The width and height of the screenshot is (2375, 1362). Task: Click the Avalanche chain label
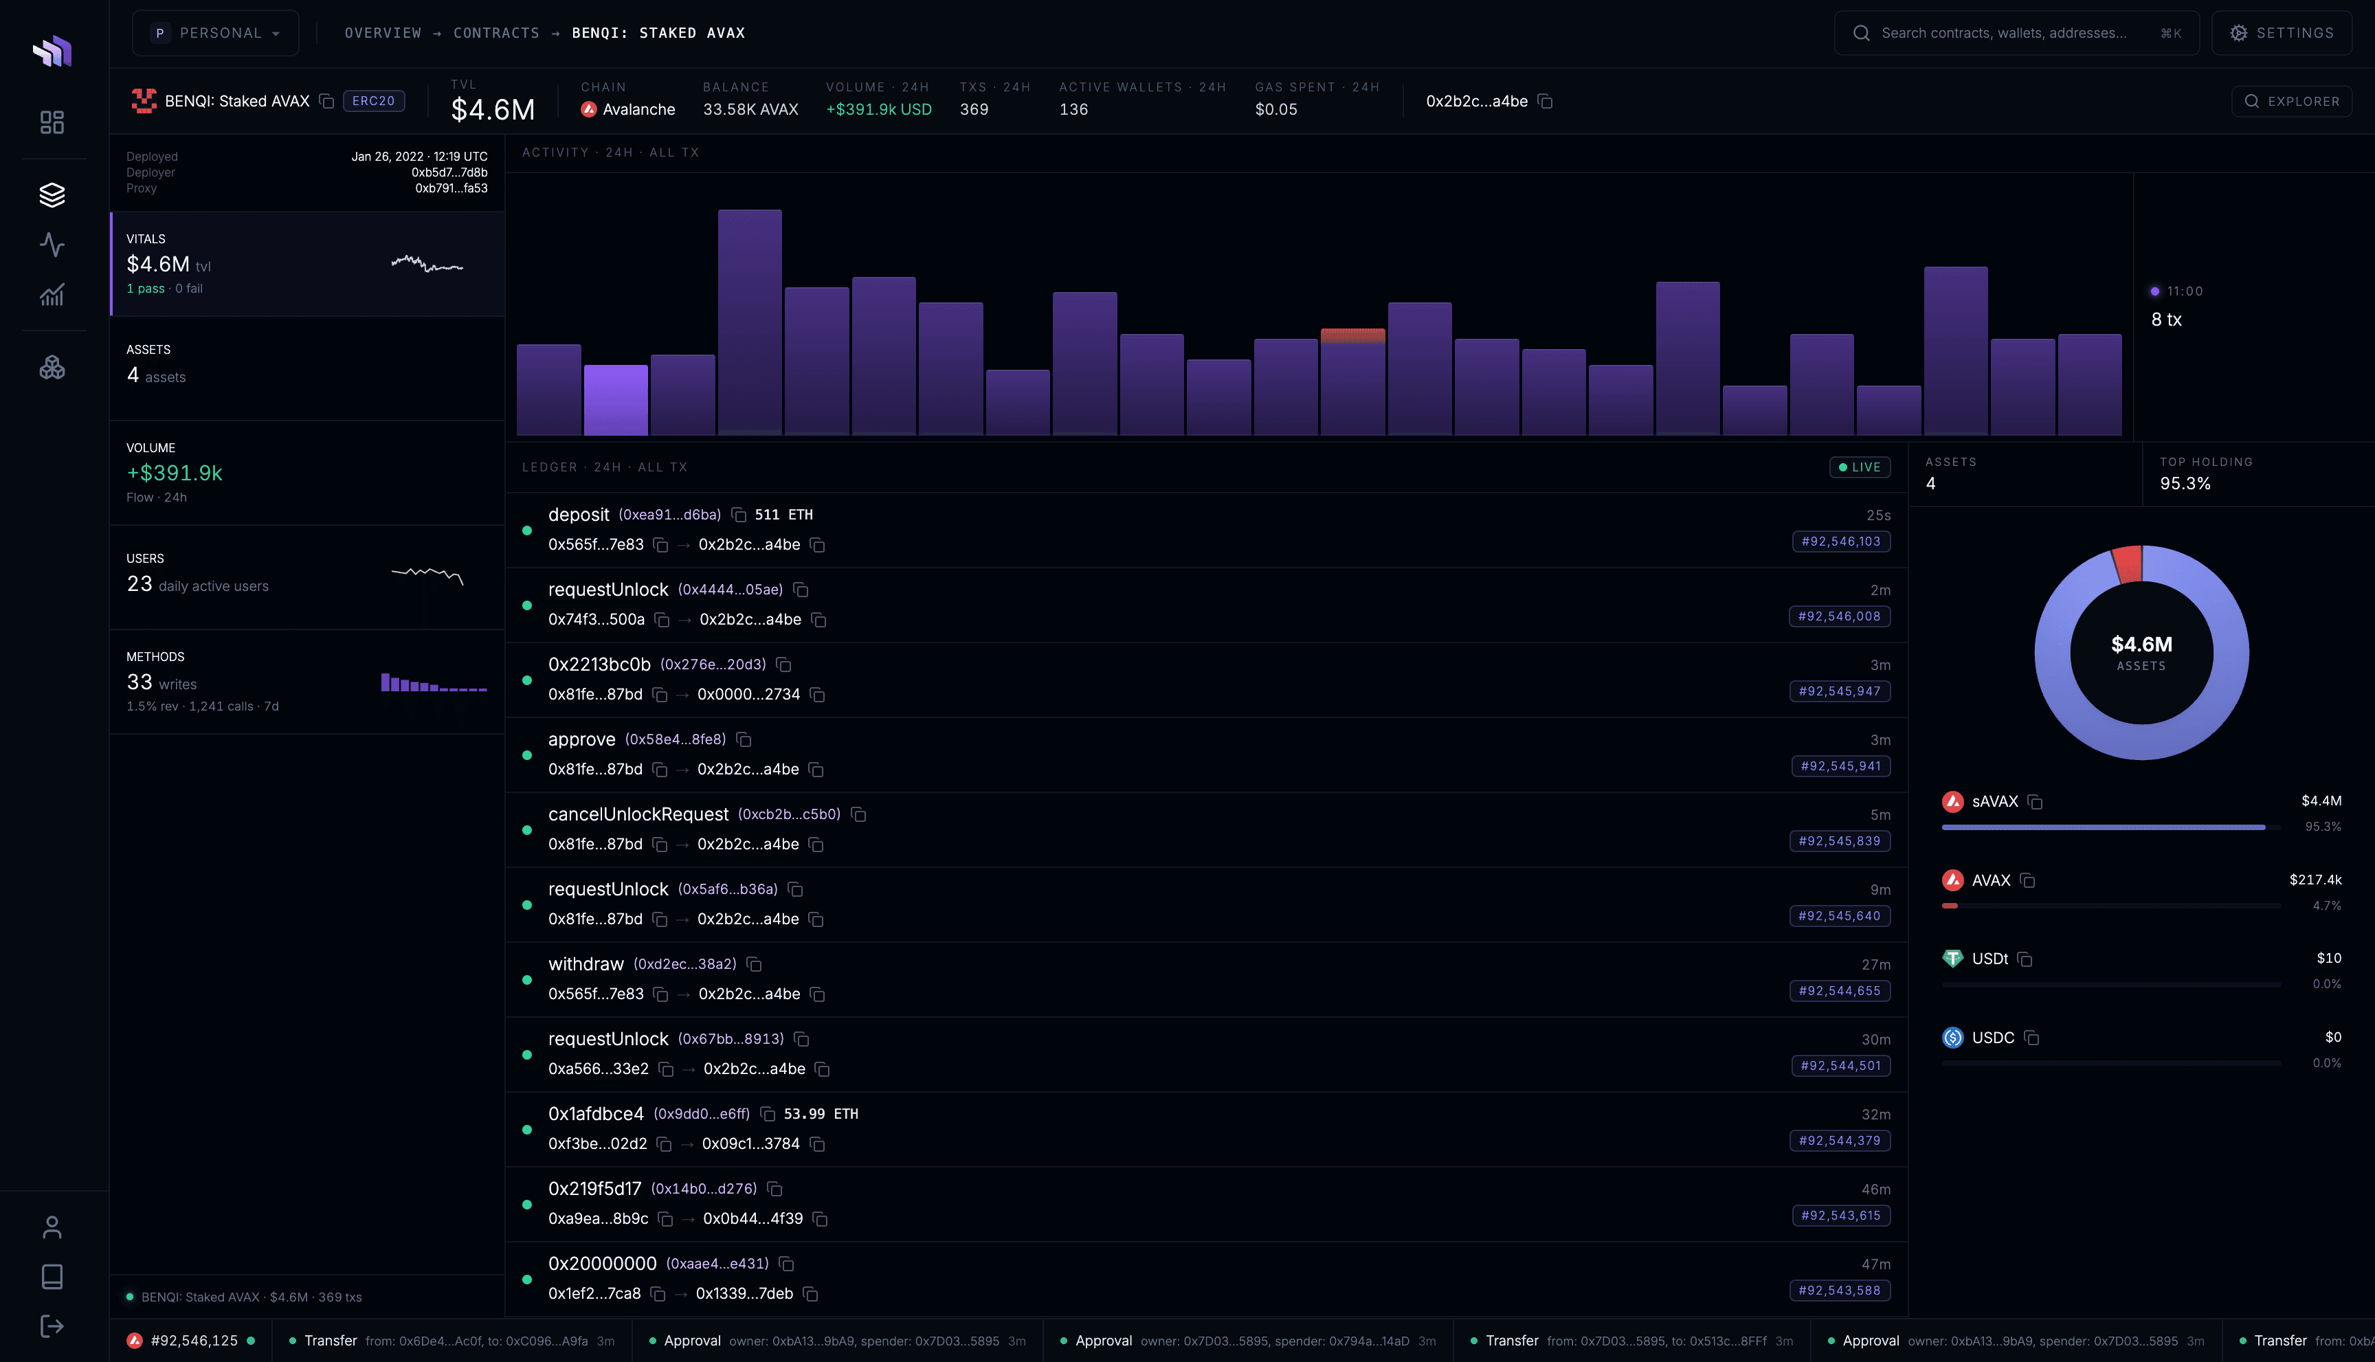click(627, 109)
